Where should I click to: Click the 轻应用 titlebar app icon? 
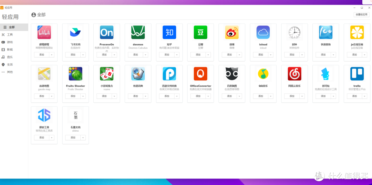click(2, 8)
